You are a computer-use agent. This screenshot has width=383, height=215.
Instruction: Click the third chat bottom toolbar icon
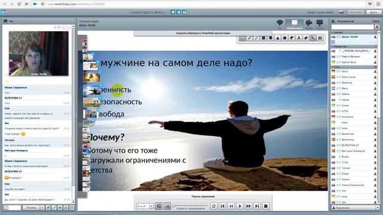click(x=60, y=208)
